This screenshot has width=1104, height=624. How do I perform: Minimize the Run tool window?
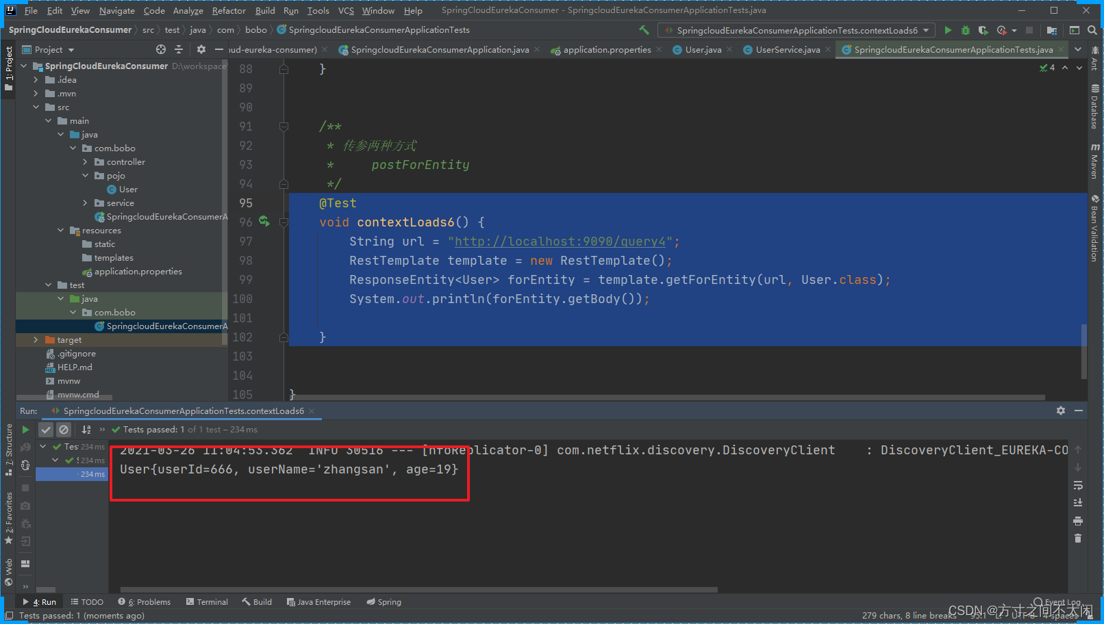point(1079,411)
